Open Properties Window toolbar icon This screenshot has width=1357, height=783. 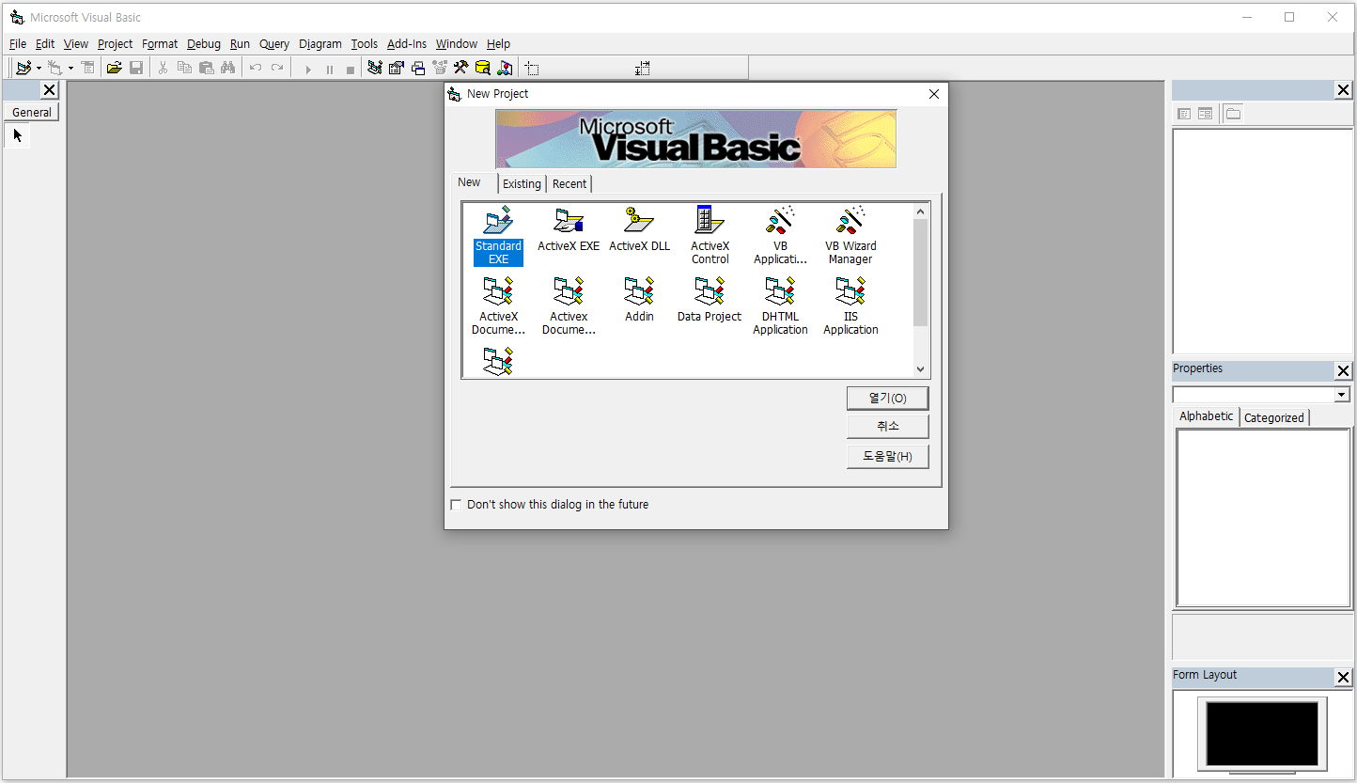396,68
